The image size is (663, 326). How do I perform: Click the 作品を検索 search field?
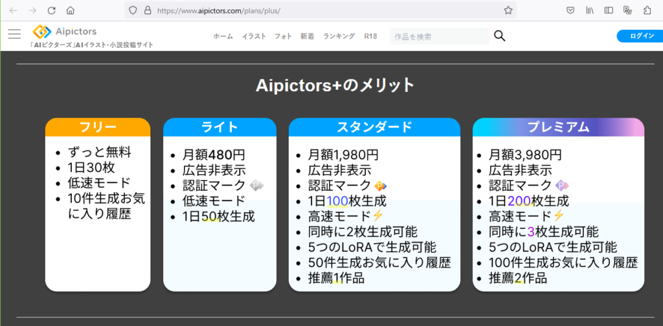coord(440,37)
